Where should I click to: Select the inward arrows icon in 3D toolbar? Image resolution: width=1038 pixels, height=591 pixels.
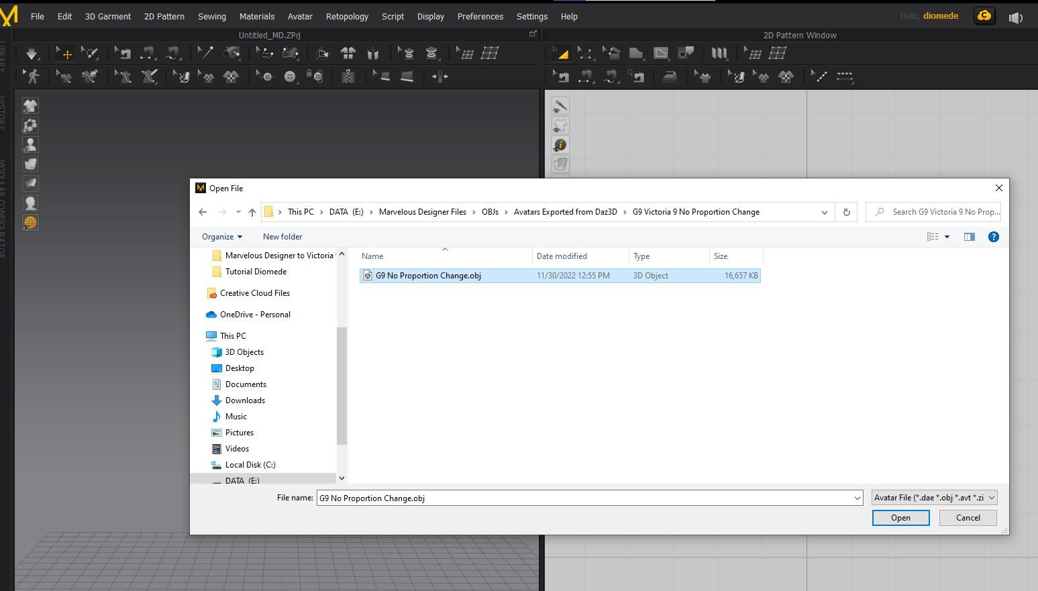440,76
